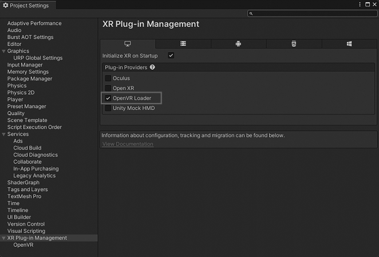Select Script Execution Order
Screen dimensions: 379x257
pyautogui.click(x=34, y=127)
